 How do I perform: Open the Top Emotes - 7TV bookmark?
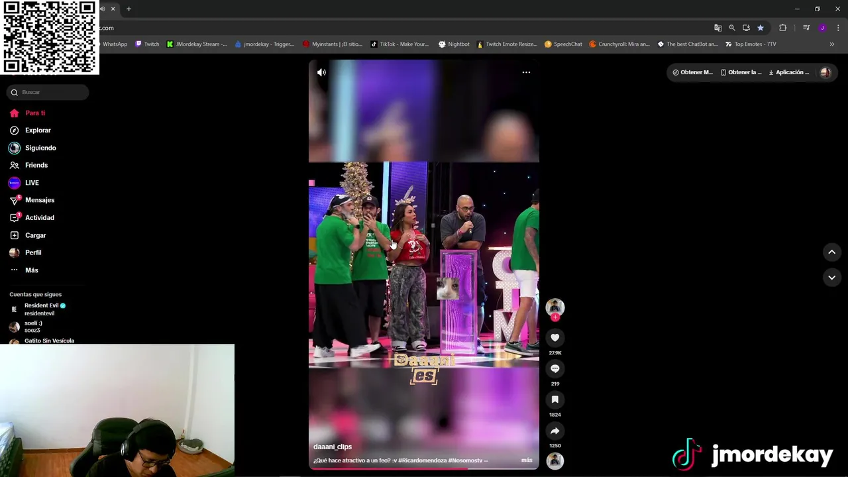[751, 44]
